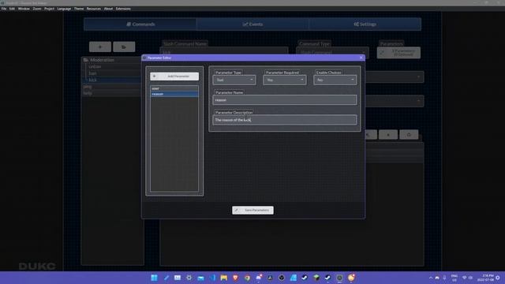The height and width of the screenshot is (284, 505).
Task: Open Visual Studio Code from taskbar
Action: coord(212,278)
